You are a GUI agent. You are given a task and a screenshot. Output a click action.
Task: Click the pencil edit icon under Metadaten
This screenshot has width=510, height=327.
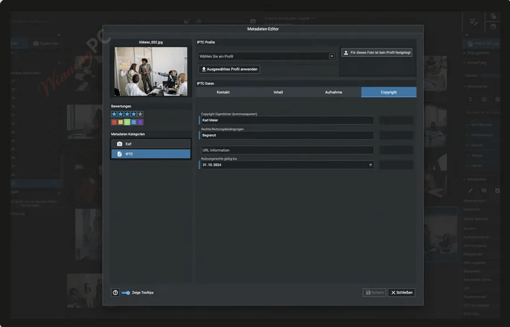tap(471, 190)
